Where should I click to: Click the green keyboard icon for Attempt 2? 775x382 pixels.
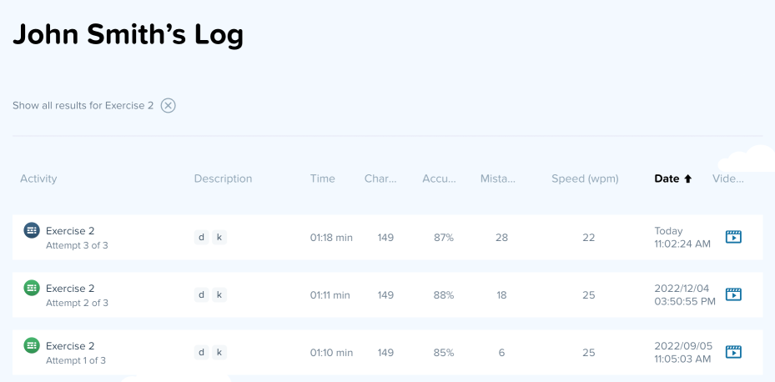click(32, 288)
